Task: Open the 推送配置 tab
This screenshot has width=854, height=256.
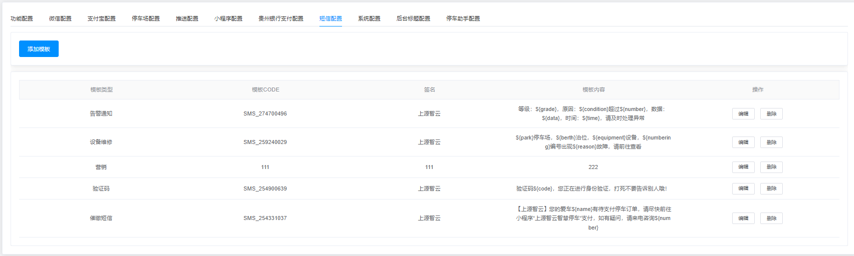Action: tap(187, 18)
